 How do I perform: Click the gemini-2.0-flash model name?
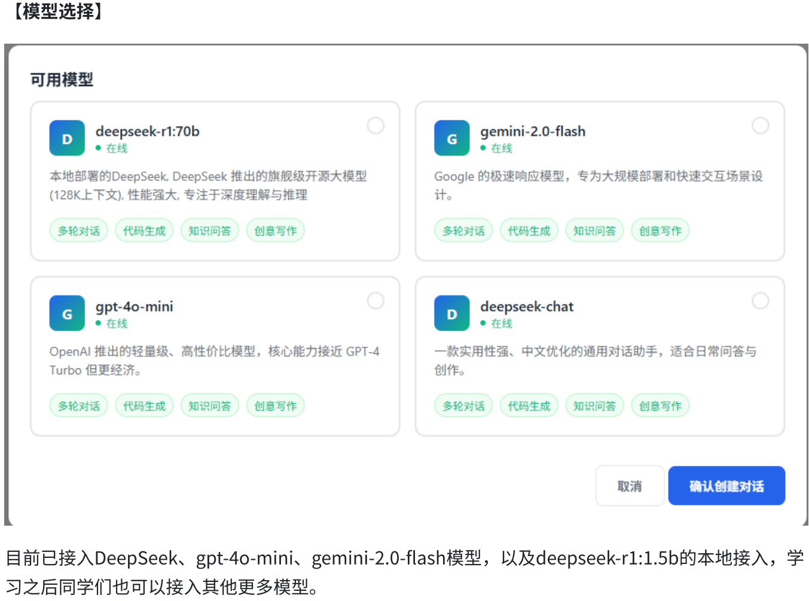pyautogui.click(x=533, y=132)
